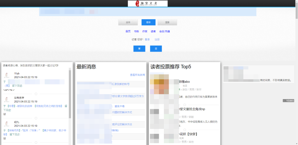
Task: Click 查看所有新闻 link in news panel
Action: coord(137,75)
